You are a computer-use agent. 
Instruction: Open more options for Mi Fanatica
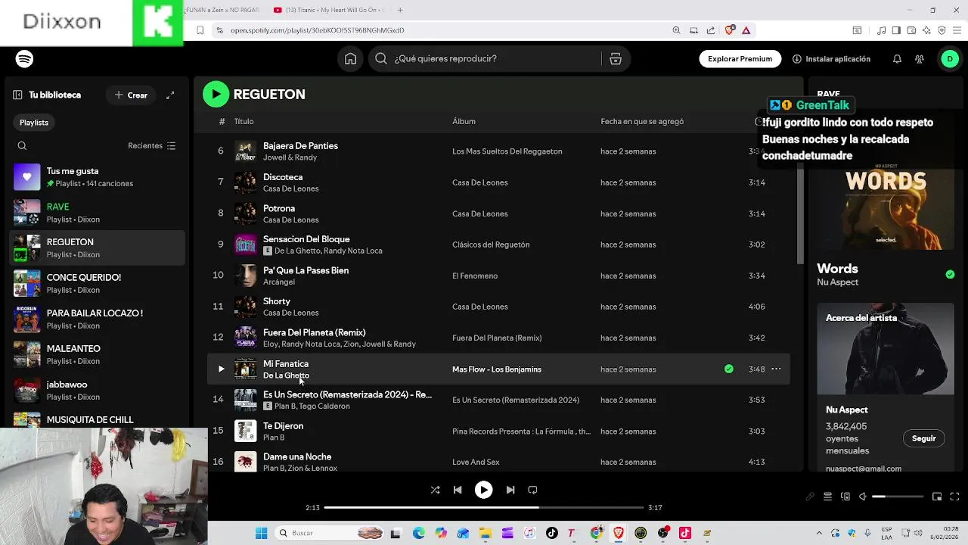pyautogui.click(x=776, y=369)
